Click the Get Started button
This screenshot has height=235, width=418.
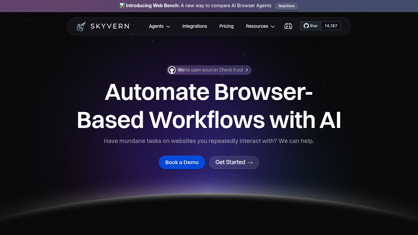(234, 162)
